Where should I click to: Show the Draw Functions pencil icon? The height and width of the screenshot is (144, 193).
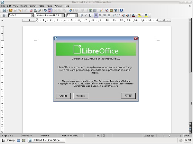point(101,10)
